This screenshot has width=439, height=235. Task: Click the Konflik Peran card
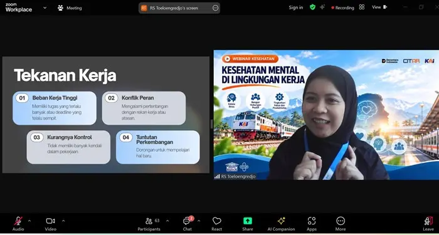(144, 108)
